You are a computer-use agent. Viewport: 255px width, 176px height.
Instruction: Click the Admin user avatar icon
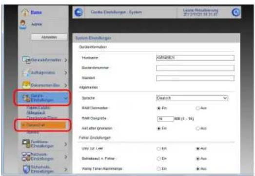click(23, 24)
